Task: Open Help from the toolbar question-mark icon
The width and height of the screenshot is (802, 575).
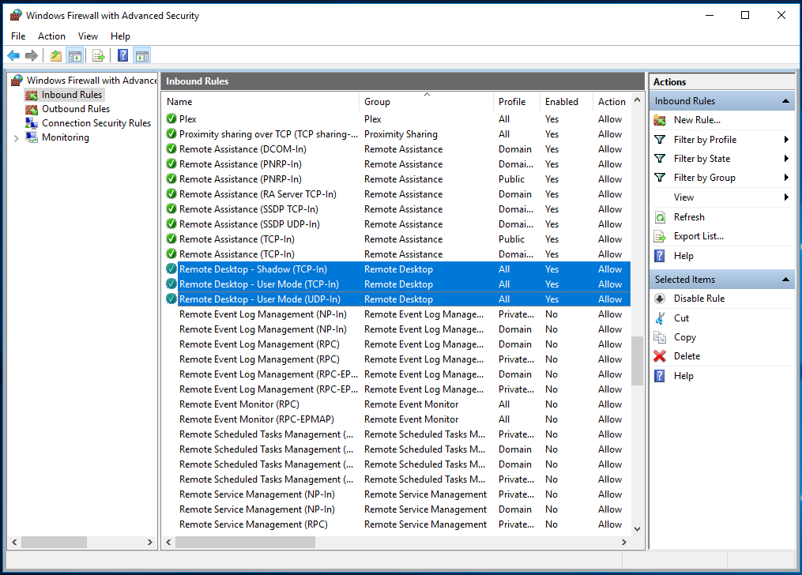Action: point(122,56)
